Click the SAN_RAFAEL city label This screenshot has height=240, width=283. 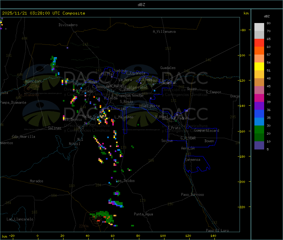(115, 86)
